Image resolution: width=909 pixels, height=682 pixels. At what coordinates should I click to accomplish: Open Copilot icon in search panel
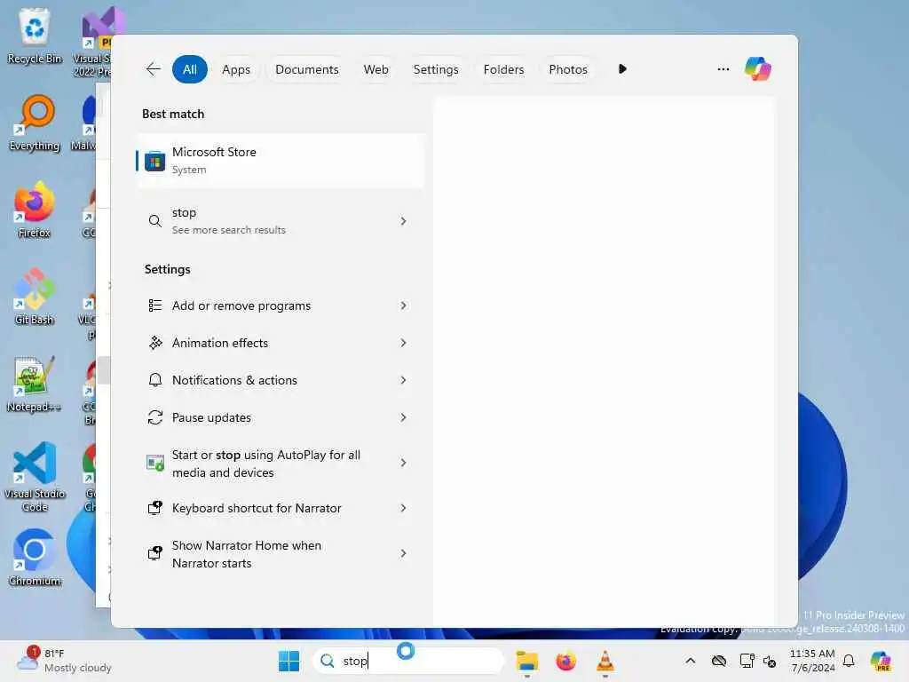(758, 69)
